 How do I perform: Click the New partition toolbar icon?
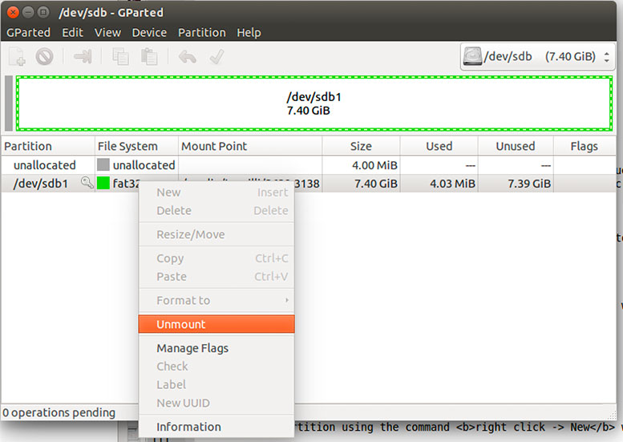click(17, 56)
